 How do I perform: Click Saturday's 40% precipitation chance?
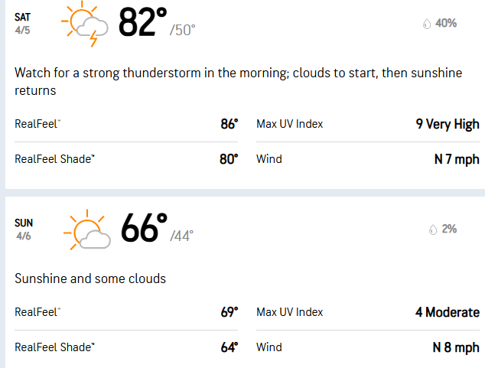click(445, 24)
